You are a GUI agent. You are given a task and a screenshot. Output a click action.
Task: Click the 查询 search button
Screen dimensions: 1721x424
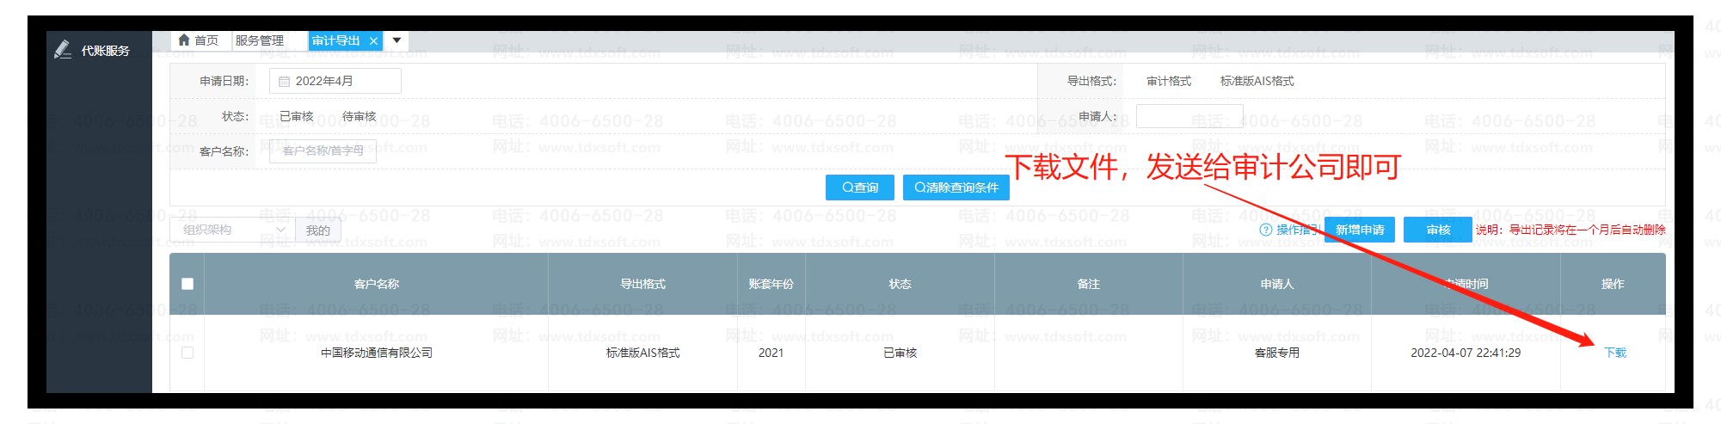(x=860, y=187)
